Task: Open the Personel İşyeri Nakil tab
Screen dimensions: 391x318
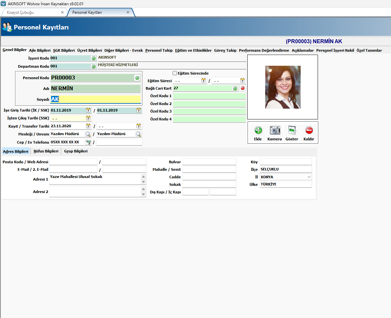Action: (335, 50)
